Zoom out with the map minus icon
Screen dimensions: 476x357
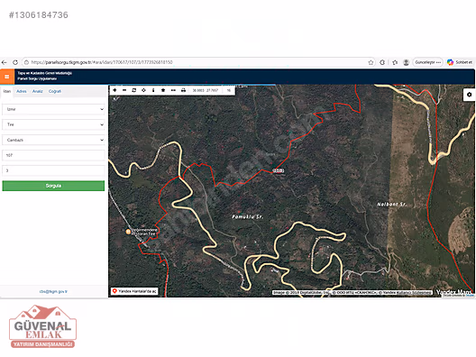pyautogui.click(x=124, y=90)
